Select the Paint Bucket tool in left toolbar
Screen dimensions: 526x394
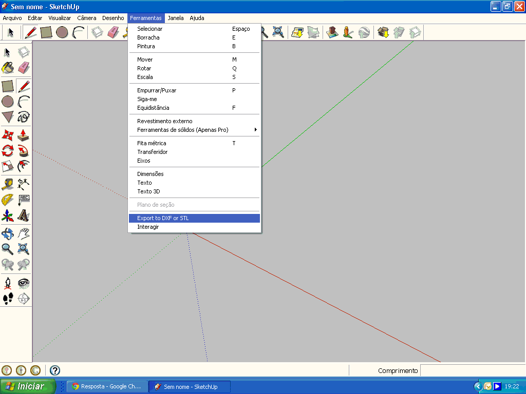[8, 68]
